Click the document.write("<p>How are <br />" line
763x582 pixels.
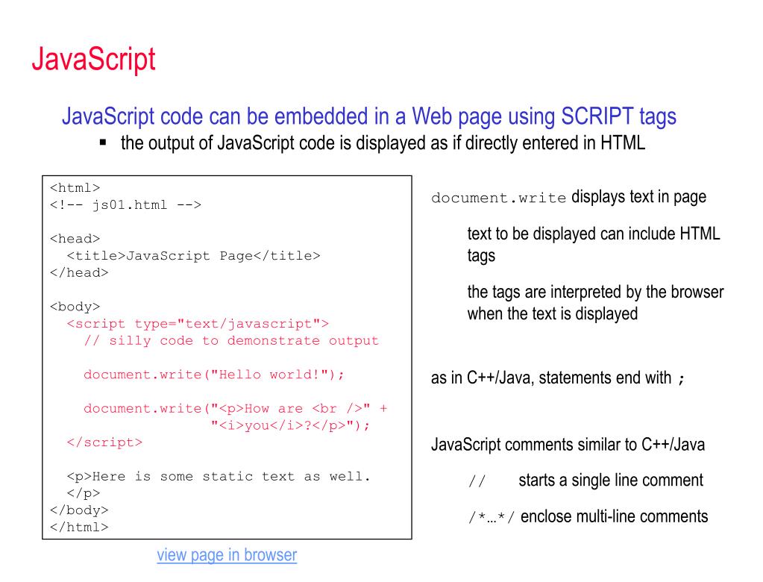236,409
